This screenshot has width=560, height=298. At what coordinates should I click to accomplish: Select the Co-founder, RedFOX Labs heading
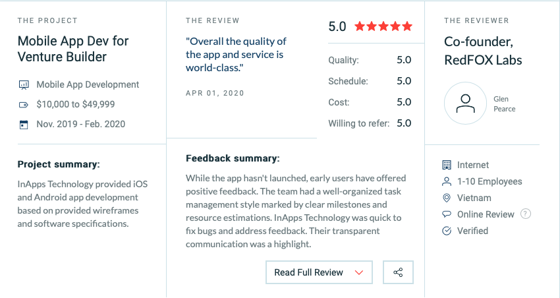(x=483, y=51)
